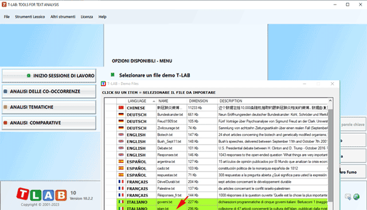Click Italian flag icon beside governi.txt

pos(121,202)
